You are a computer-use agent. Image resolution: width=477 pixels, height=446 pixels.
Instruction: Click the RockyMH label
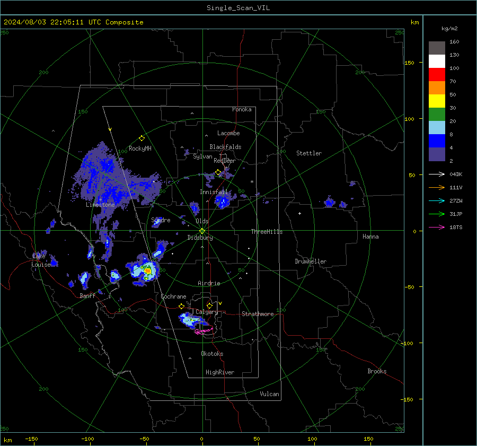pos(140,148)
